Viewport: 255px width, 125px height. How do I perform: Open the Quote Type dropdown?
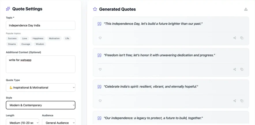click(40, 88)
